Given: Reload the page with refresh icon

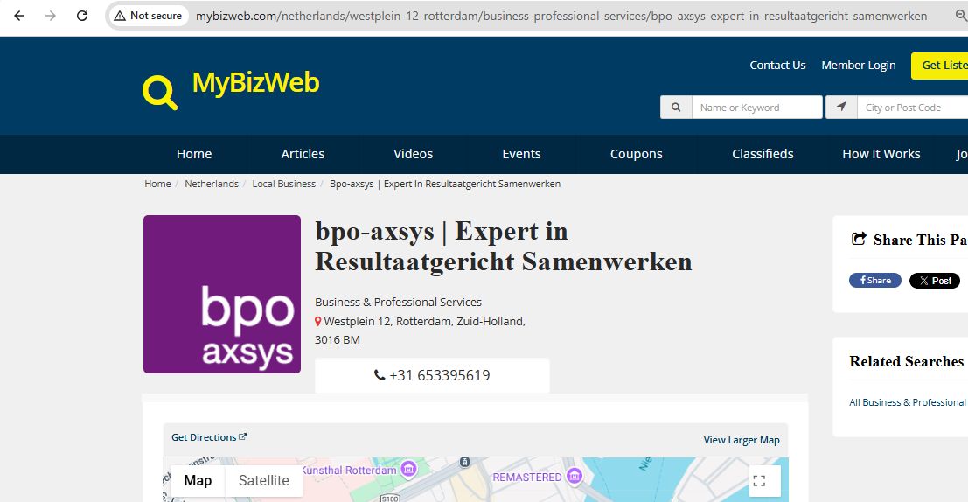Looking at the screenshot, I should pyautogui.click(x=82, y=16).
